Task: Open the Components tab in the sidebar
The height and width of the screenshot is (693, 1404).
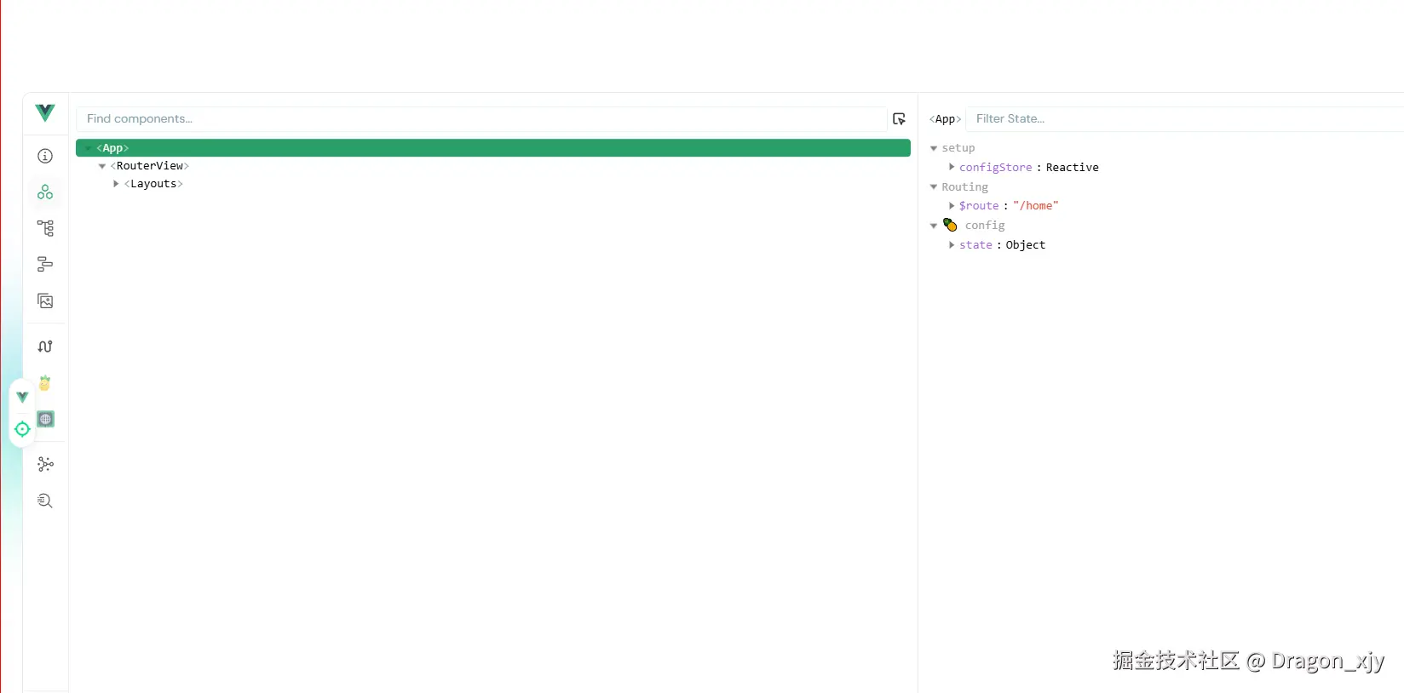Action: click(45, 192)
